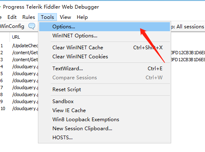Open the Rules menu
Screen dimensions: 205x152
pyautogui.click(x=28, y=17)
